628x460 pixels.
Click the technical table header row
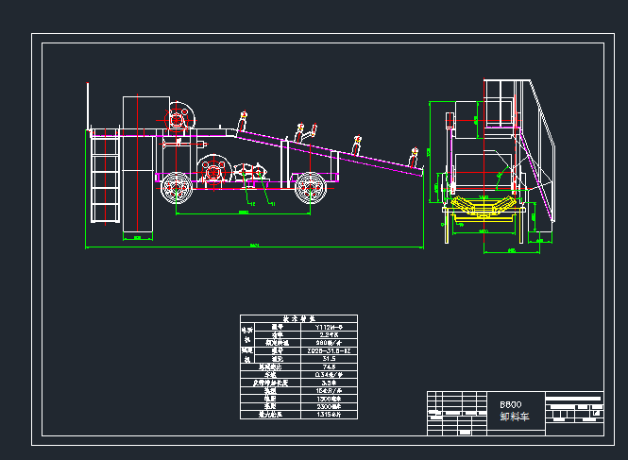[297, 318]
